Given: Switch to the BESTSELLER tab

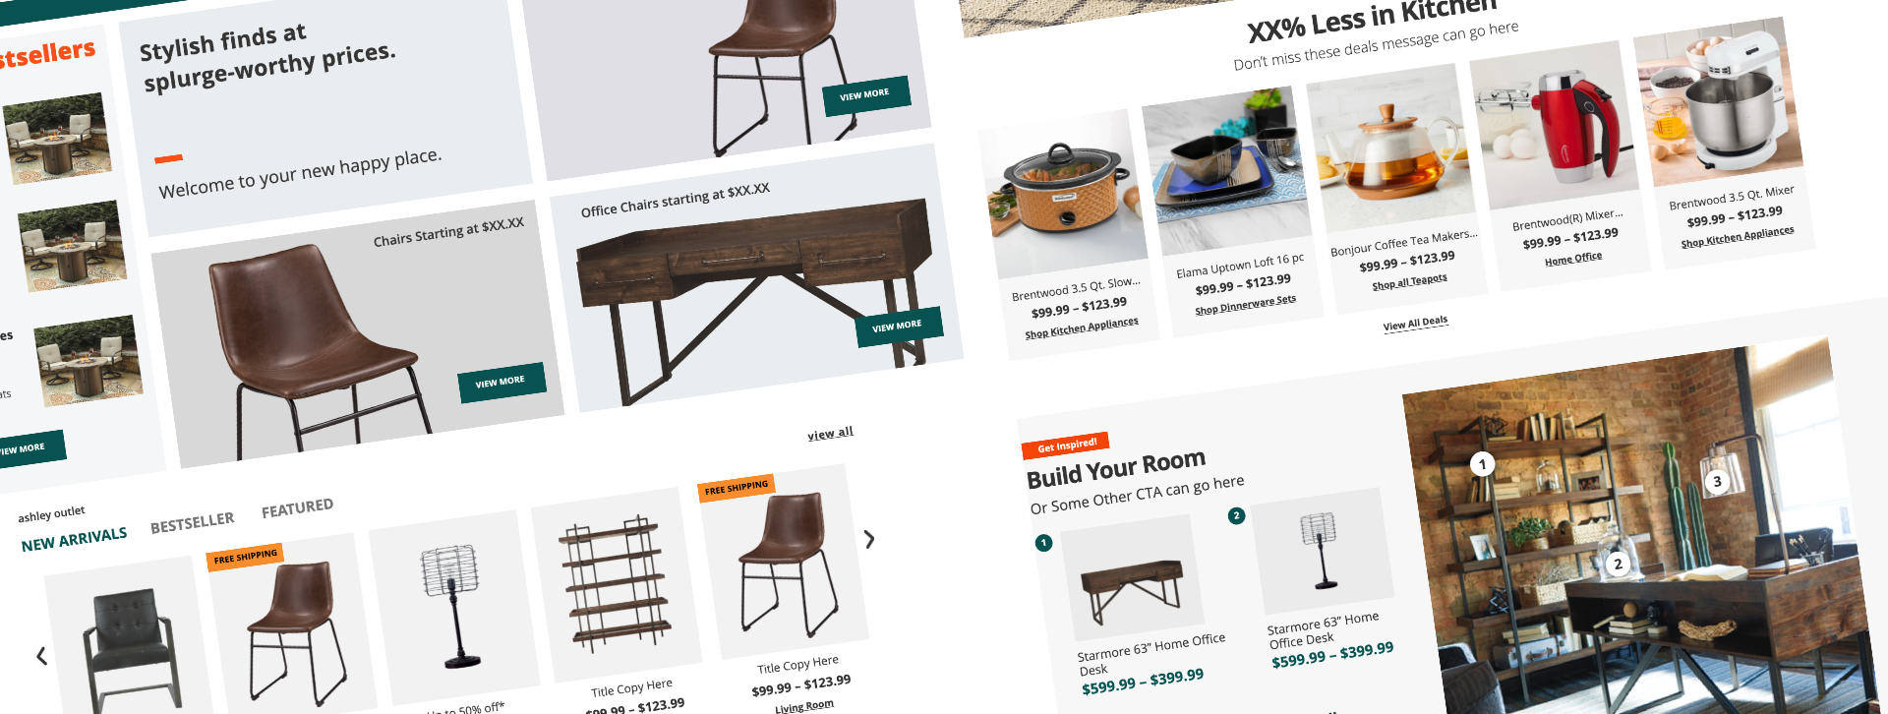Looking at the screenshot, I should [193, 522].
